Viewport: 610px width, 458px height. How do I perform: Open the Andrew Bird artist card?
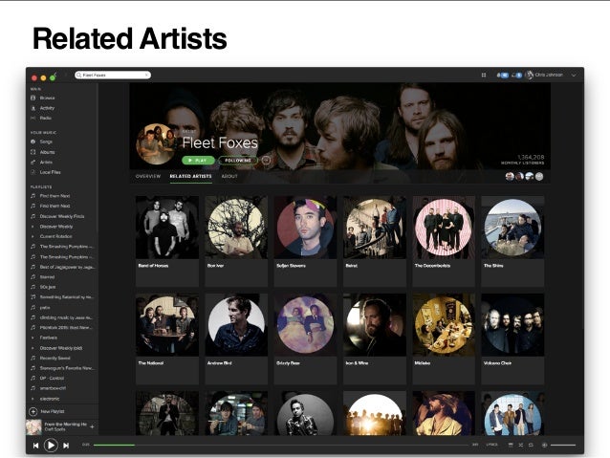pyautogui.click(x=236, y=338)
